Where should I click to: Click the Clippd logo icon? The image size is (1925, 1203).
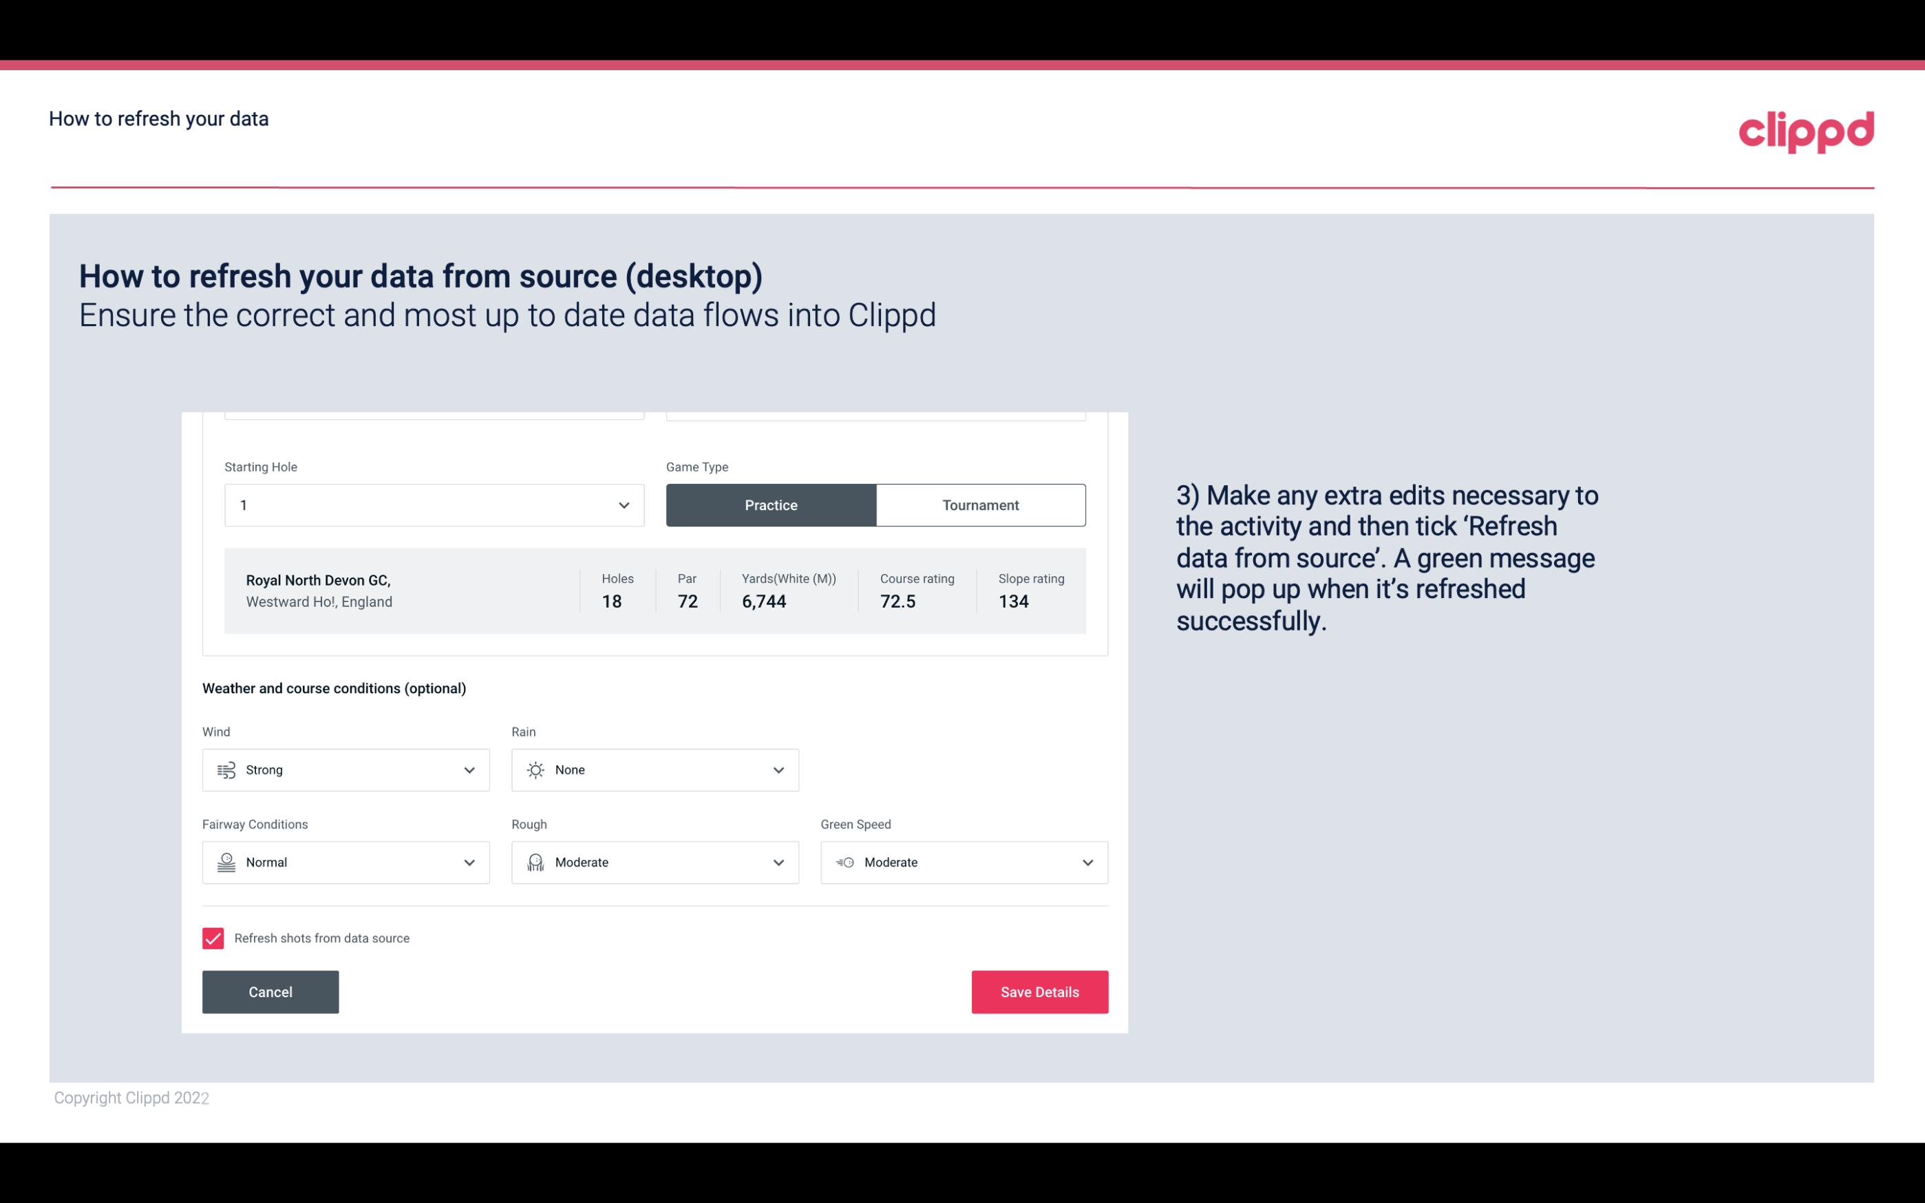[x=1807, y=129]
